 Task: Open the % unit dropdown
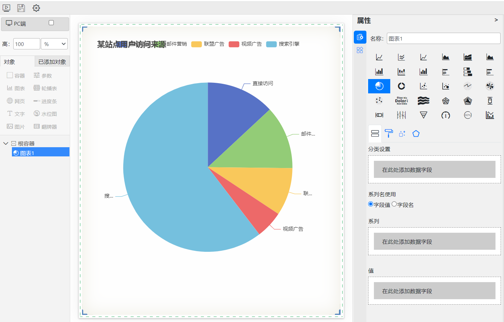point(54,44)
